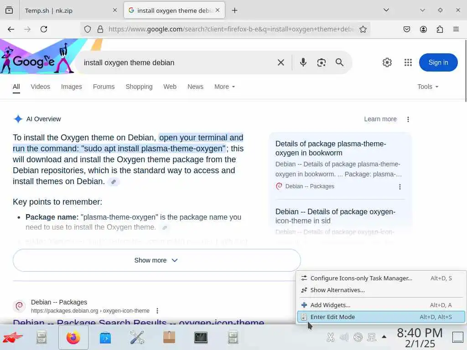Choose Show Alternatives menu entry
This screenshot has height=350, width=467.
click(x=381, y=290)
